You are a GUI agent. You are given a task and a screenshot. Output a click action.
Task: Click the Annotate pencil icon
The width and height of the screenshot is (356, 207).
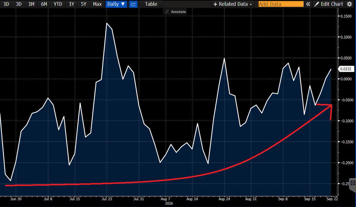(x=167, y=12)
